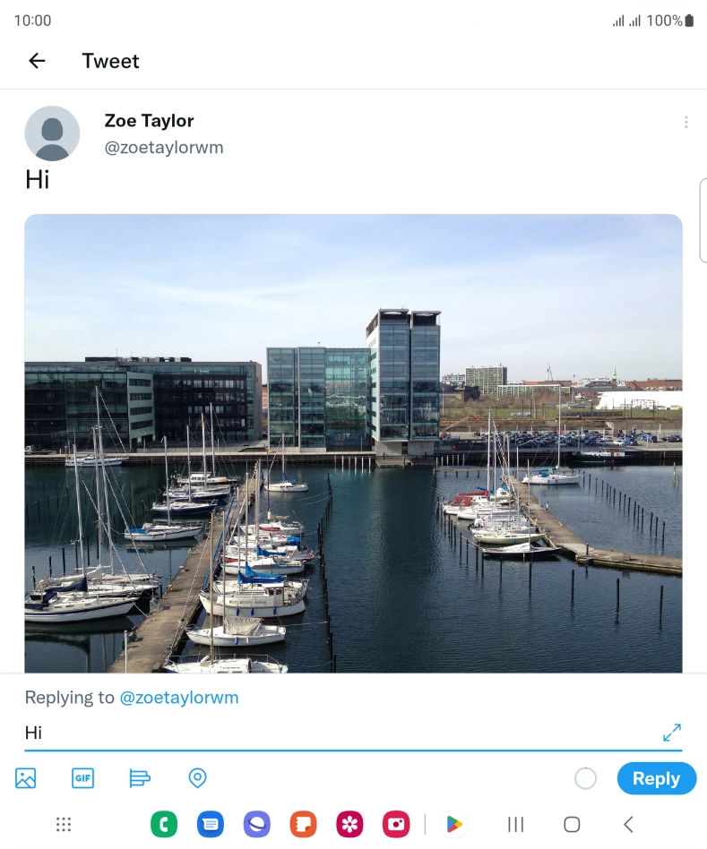Click the character count circle indicator
The width and height of the screenshot is (707, 849).
pos(585,778)
